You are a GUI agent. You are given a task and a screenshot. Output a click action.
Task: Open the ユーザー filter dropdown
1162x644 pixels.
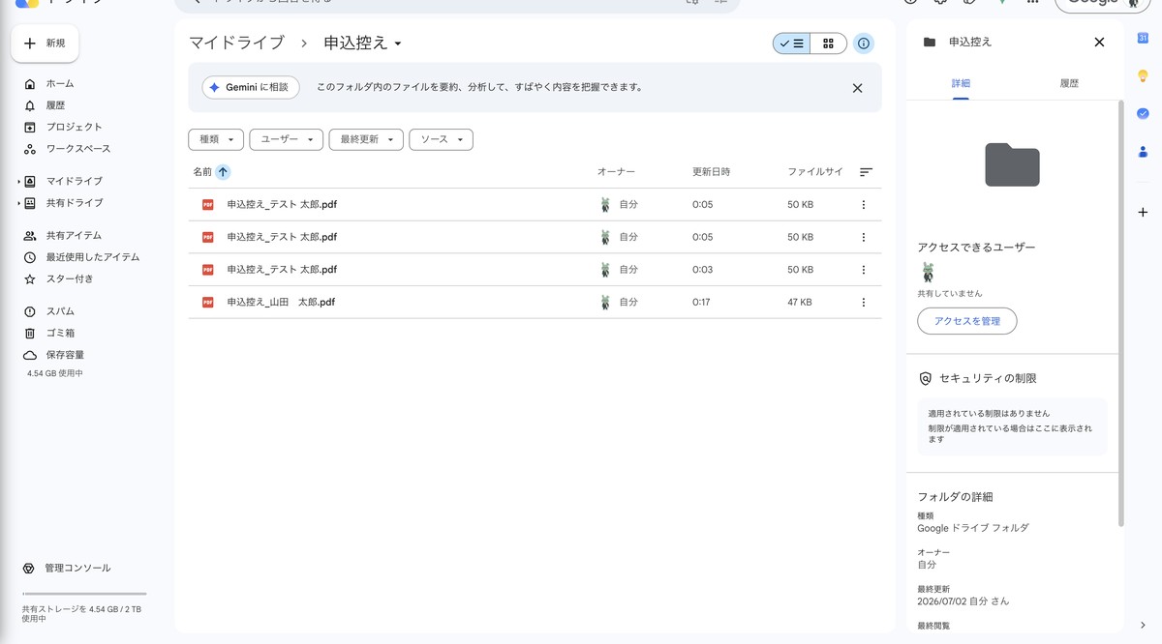[x=286, y=140]
